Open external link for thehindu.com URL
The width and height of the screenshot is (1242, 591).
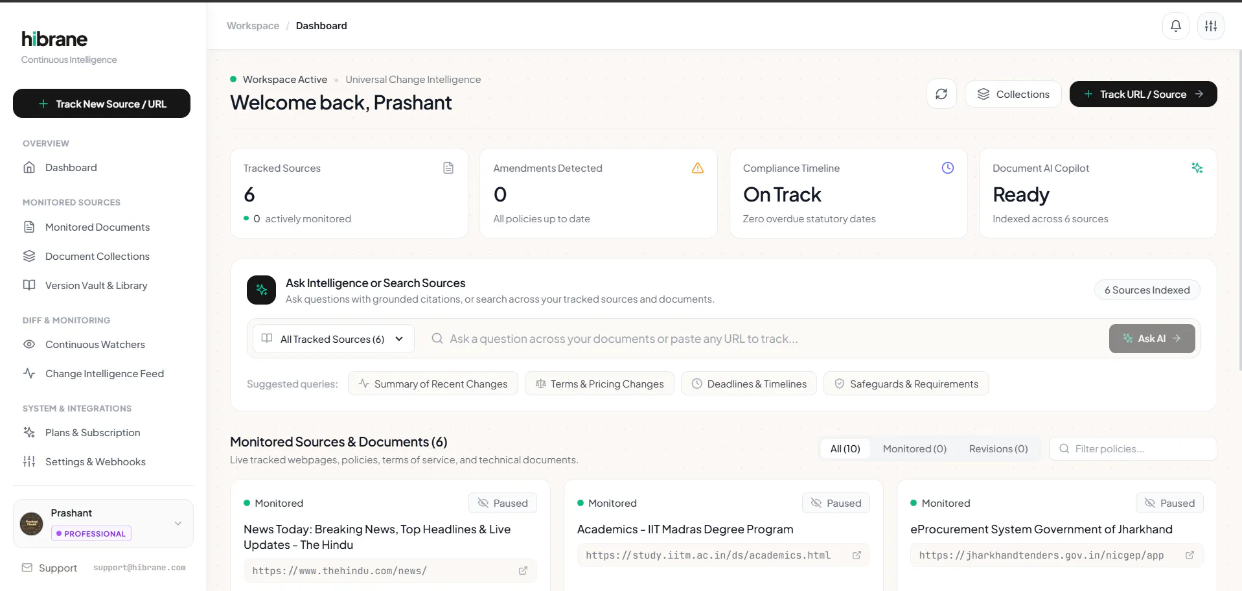(x=523, y=571)
